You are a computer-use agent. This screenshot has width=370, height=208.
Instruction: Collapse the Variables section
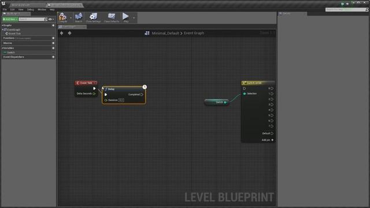coord(2,48)
